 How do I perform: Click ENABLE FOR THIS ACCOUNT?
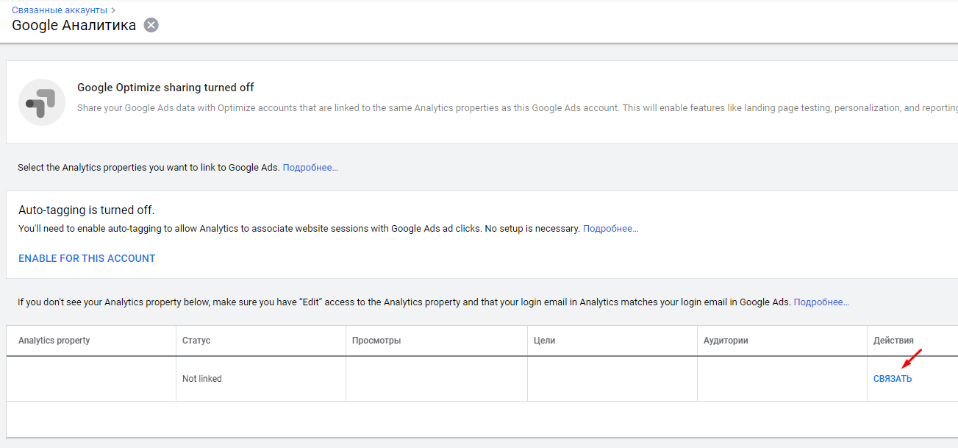tap(87, 258)
